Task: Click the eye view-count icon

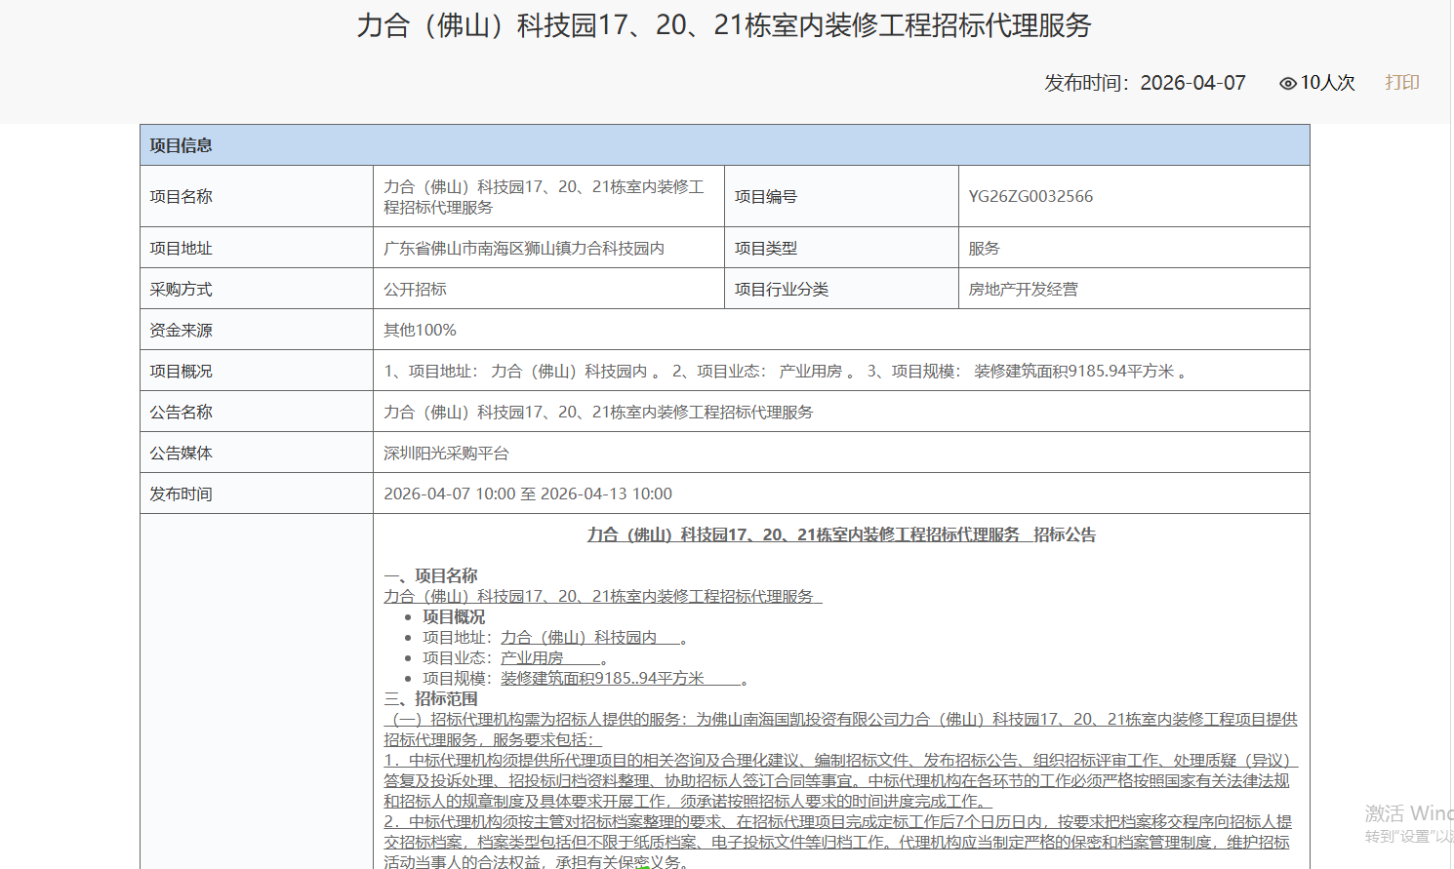Action: 1287,84
